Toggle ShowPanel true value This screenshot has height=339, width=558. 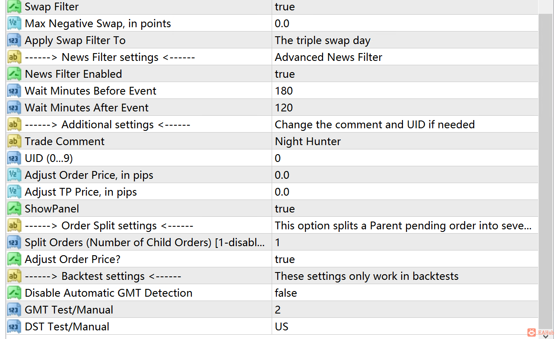pos(405,209)
